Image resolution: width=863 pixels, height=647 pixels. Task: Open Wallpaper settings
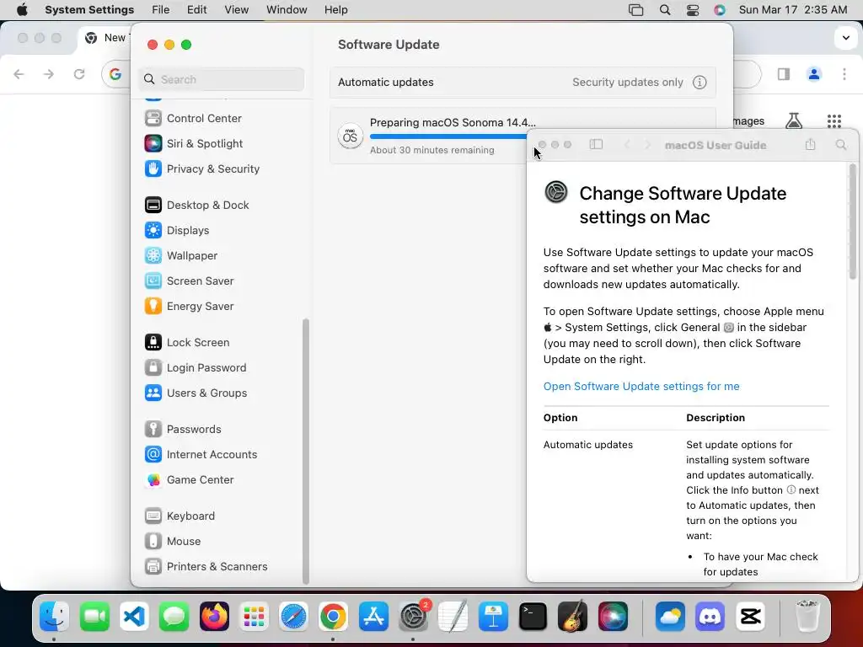click(x=180, y=256)
